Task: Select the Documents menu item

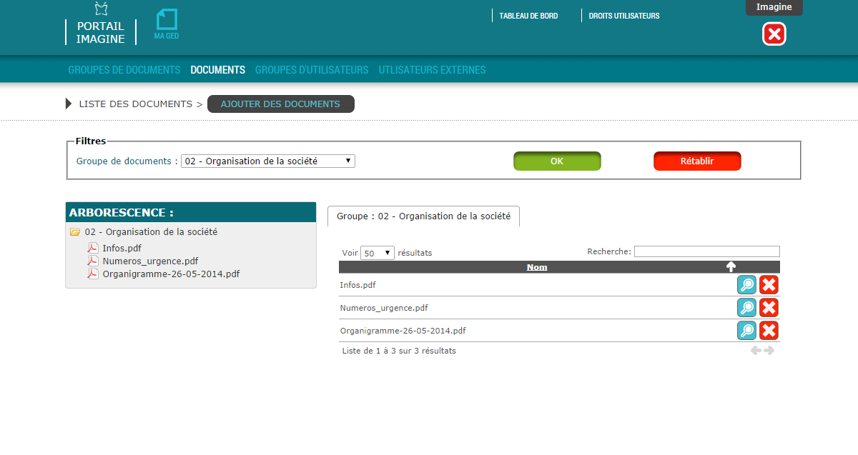Action: click(x=218, y=70)
